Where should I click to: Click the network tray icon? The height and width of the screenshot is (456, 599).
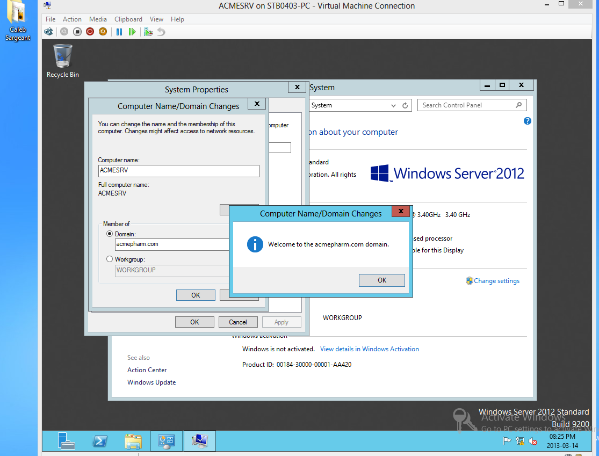click(520, 441)
